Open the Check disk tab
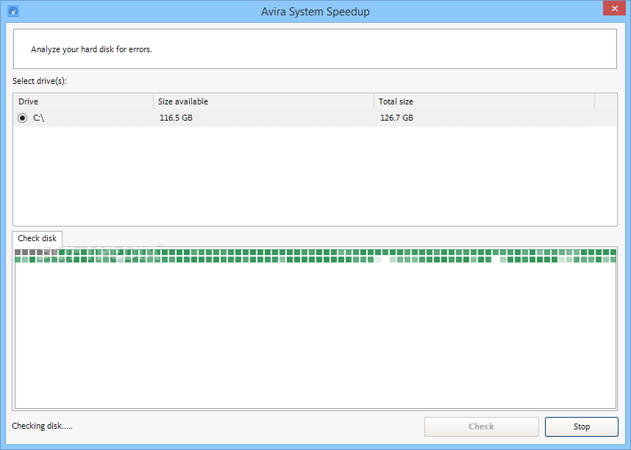Screen dimensions: 631x450 click(37, 238)
